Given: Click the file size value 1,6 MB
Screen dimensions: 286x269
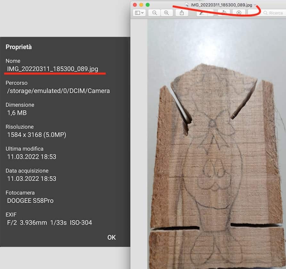Looking at the screenshot, I should pos(17,113).
